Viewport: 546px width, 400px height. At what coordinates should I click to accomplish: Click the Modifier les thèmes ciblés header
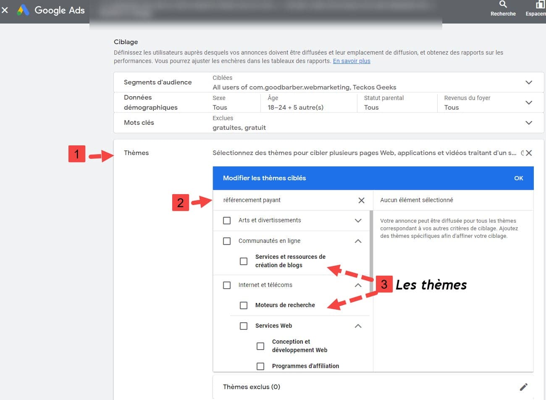265,178
